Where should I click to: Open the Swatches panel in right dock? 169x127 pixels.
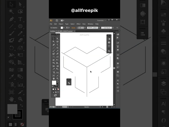tap(118, 43)
